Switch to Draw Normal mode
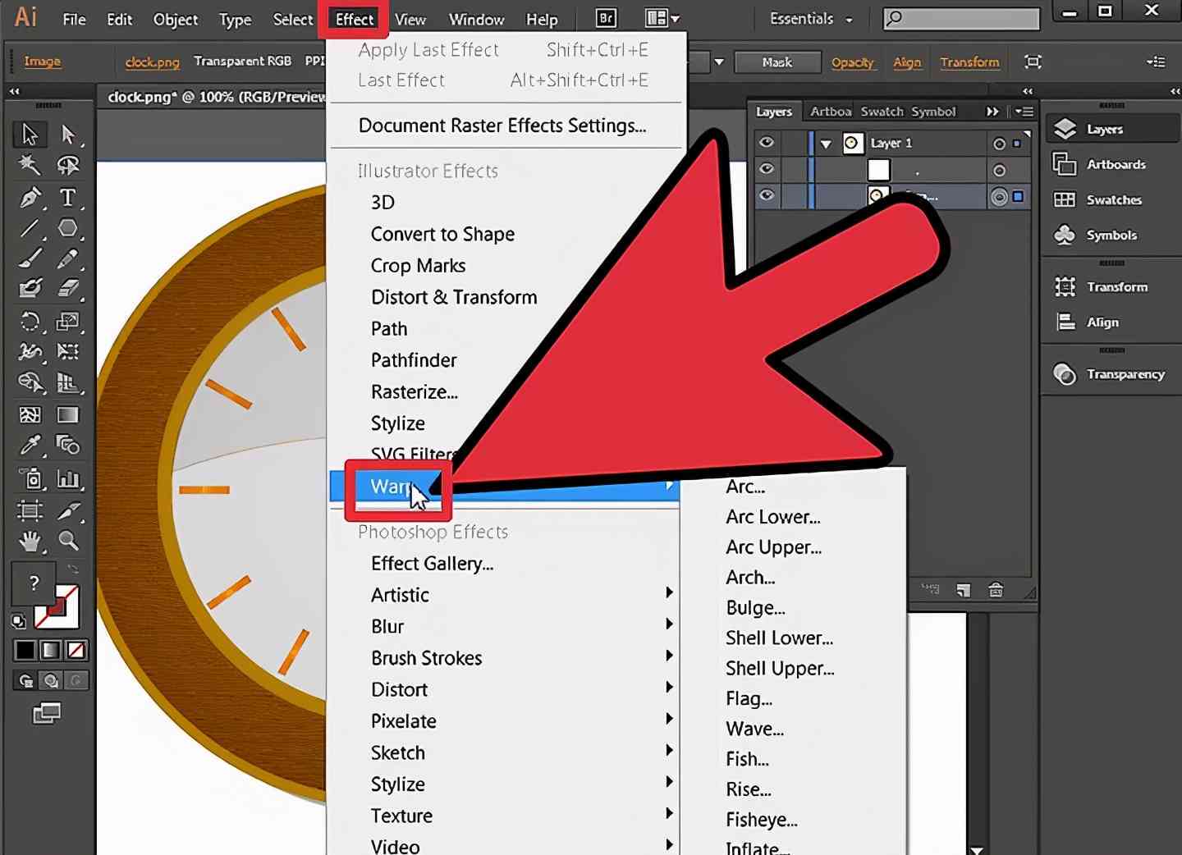Screen dimensions: 1182x855 point(25,680)
